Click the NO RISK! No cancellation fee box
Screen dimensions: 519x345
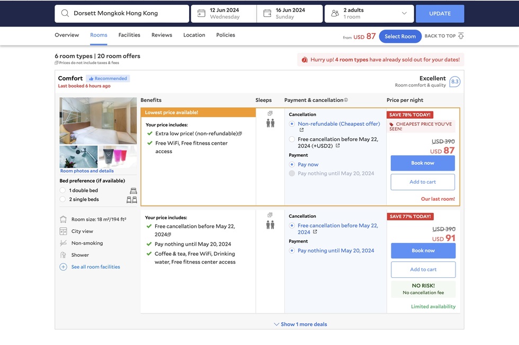tap(423, 289)
